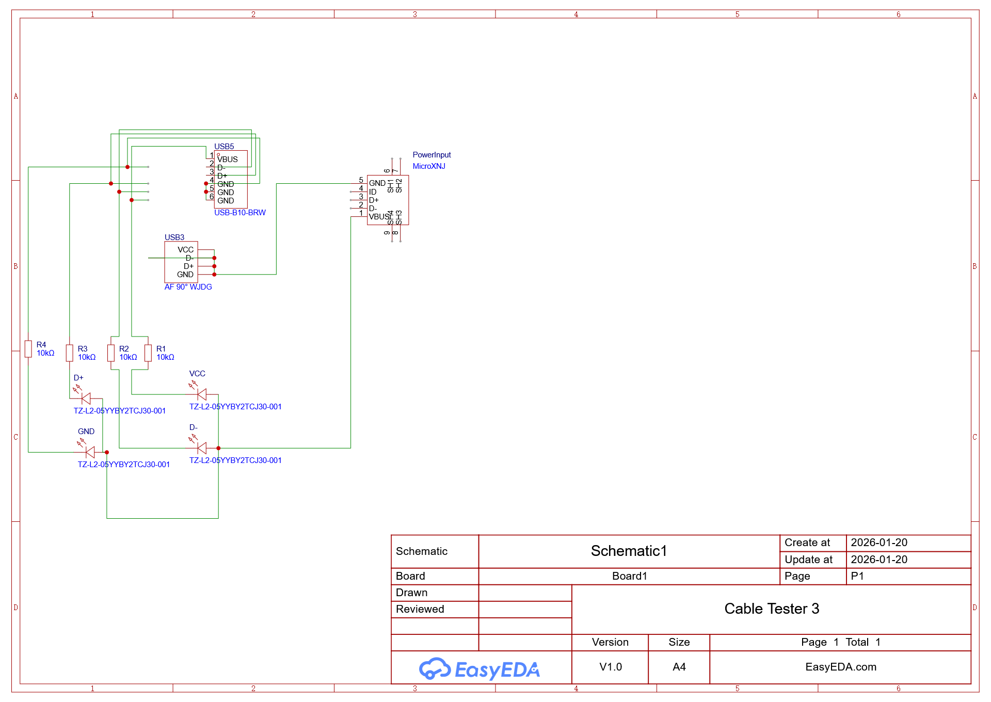Click the 10kΩ value under R2
This screenshot has width=991, height=702.
click(128, 357)
